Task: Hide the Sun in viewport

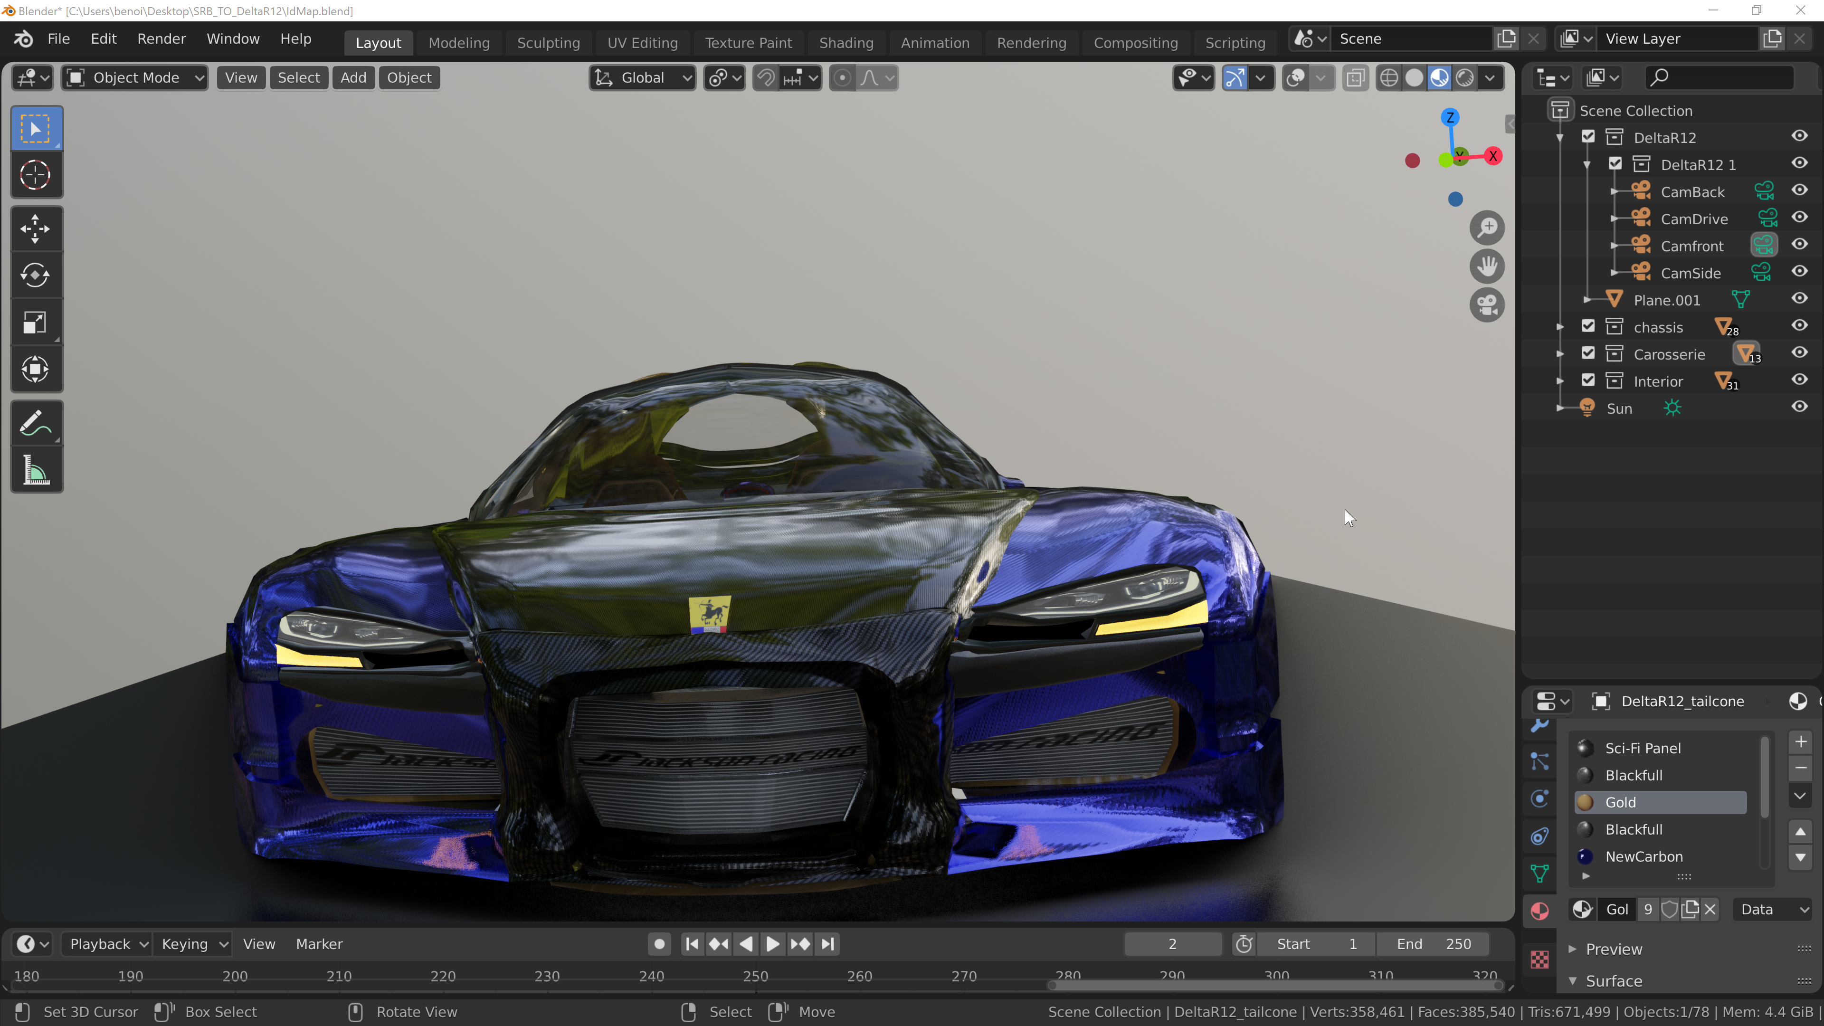Action: coord(1799,407)
